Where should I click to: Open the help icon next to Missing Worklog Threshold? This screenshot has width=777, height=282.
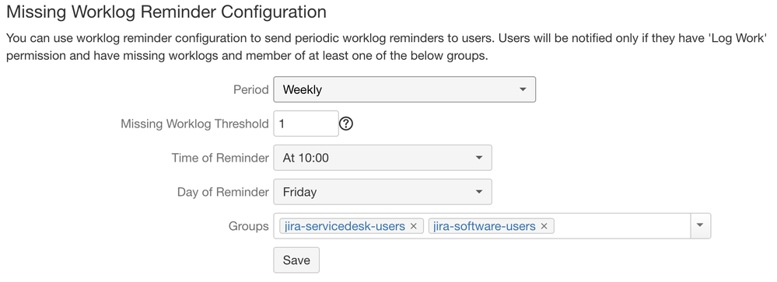(346, 124)
